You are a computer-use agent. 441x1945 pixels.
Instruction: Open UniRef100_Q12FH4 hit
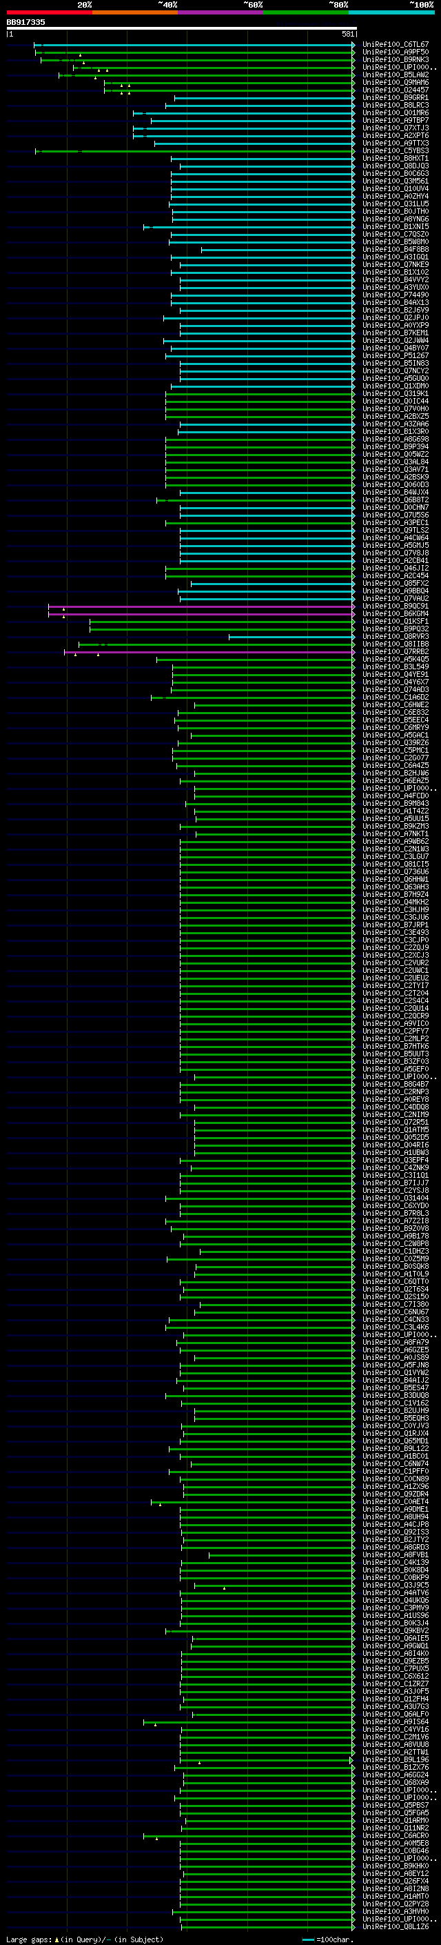click(x=395, y=1699)
